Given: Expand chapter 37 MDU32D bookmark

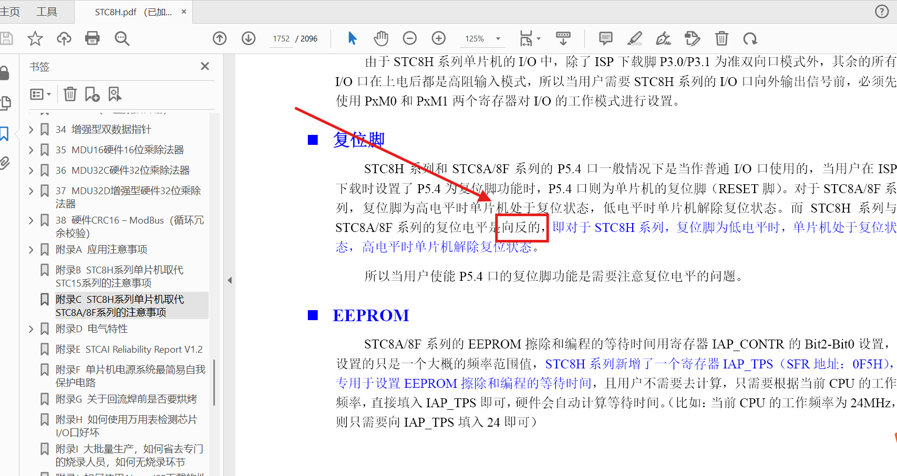Looking at the screenshot, I should (31, 191).
